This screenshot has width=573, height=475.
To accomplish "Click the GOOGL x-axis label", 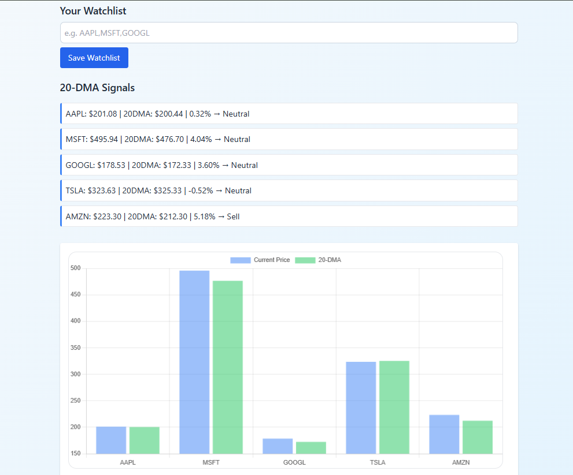I will point(294,462).
